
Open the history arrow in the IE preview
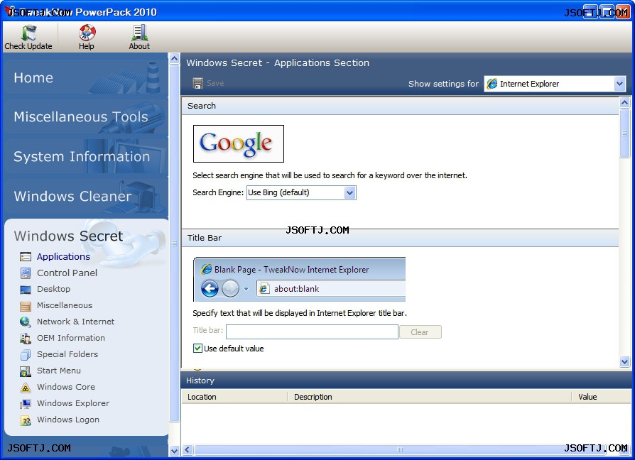pos(246,289)
